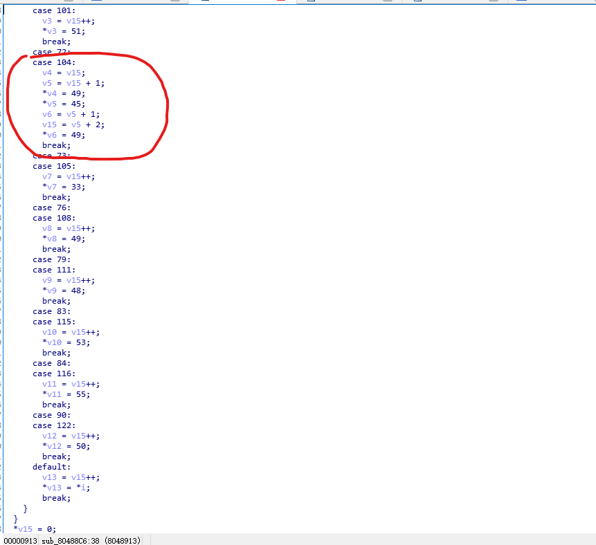This screenshot has width=596, height=545.
Task: Click the 'default:' label
Action: (x=52, y=467)
